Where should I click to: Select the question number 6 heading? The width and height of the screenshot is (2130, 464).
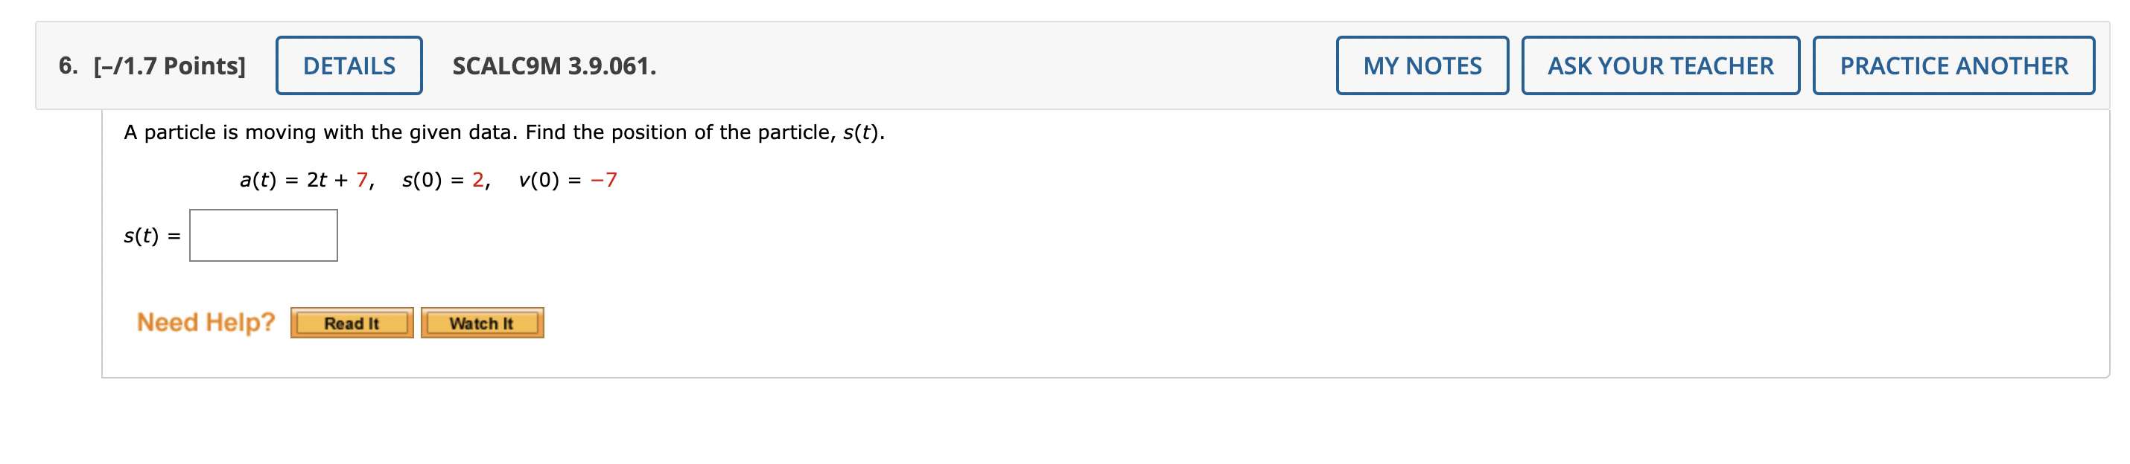(66, 65)
